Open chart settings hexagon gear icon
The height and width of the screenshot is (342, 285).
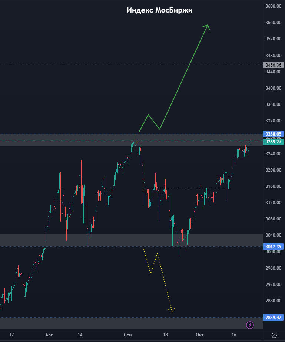pyautogui.click(x=274, y=335)
